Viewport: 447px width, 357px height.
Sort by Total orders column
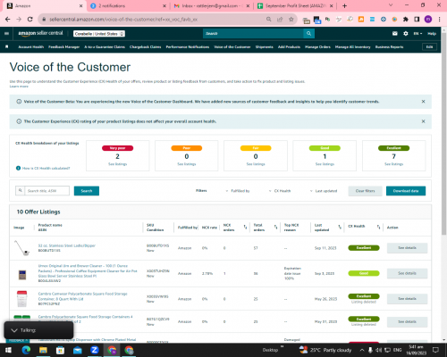[x=275, y=228]
